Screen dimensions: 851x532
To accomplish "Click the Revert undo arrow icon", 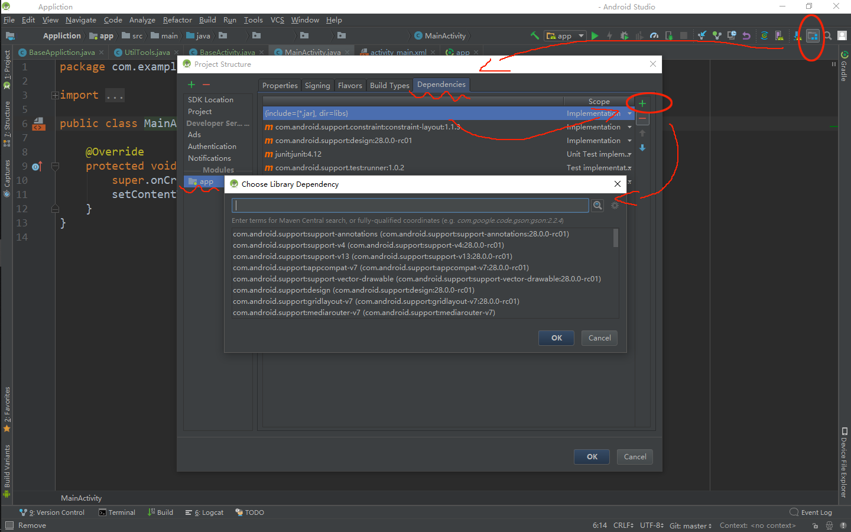I will pos(746,35).
